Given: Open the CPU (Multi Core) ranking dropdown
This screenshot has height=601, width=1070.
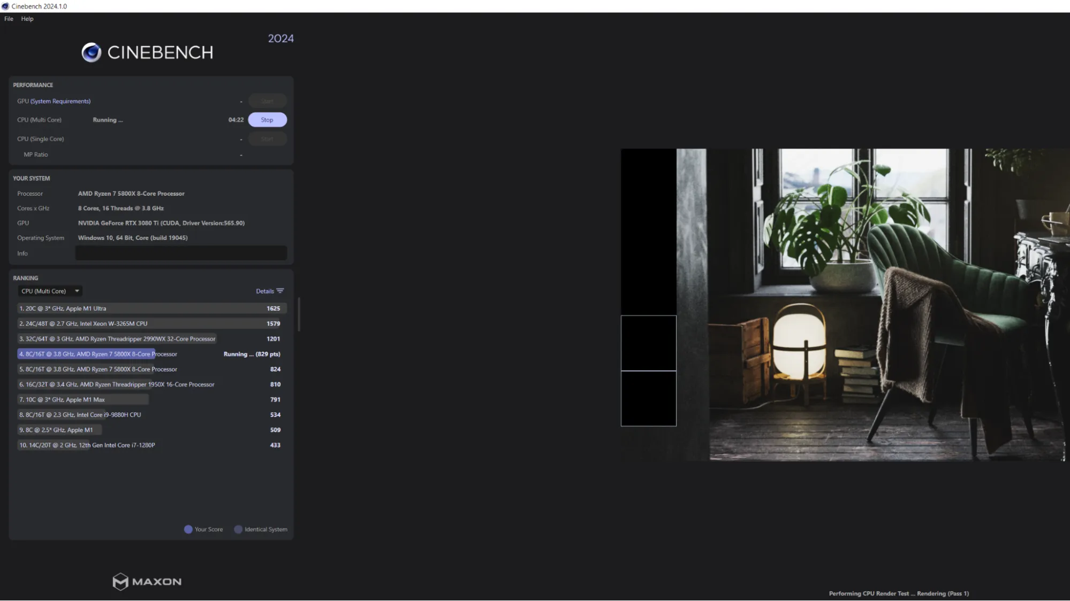Looking at the screenshot, I should (x=50, y=291).
